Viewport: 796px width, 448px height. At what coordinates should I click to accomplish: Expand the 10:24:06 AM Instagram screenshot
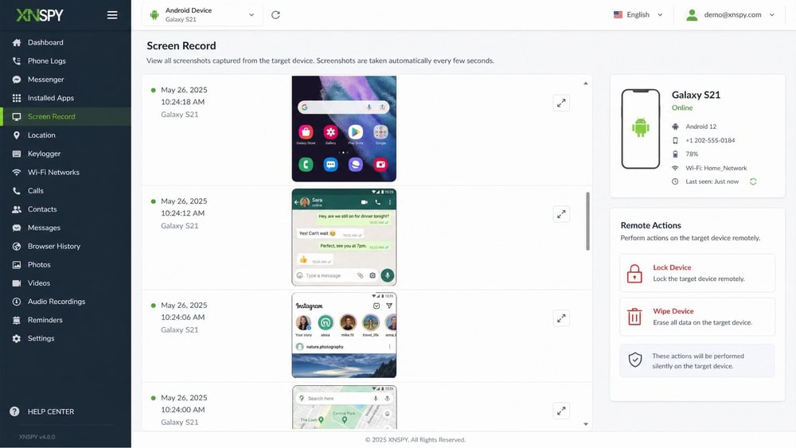(x=561, y=318)
